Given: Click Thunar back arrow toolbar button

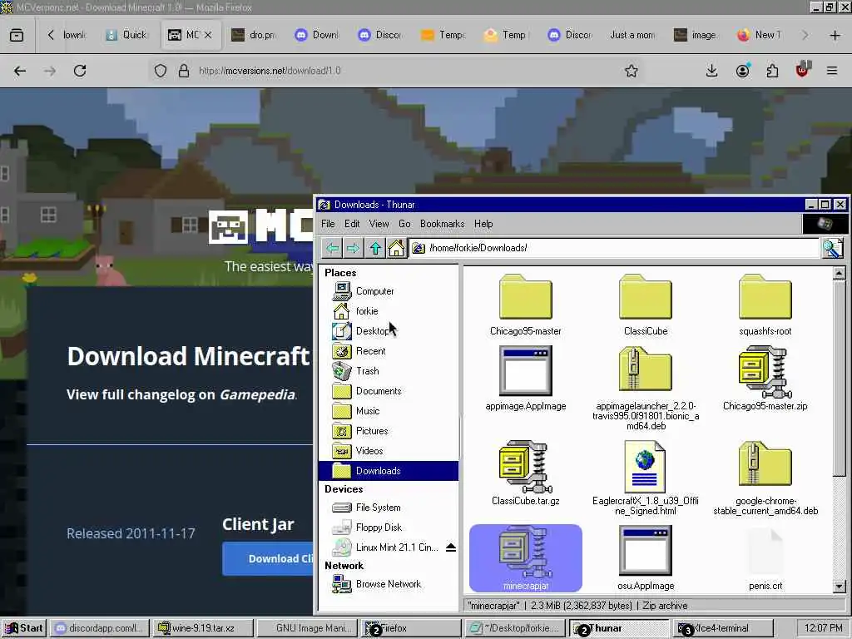Looking at the screenshot, I should [x=333, y=248].
